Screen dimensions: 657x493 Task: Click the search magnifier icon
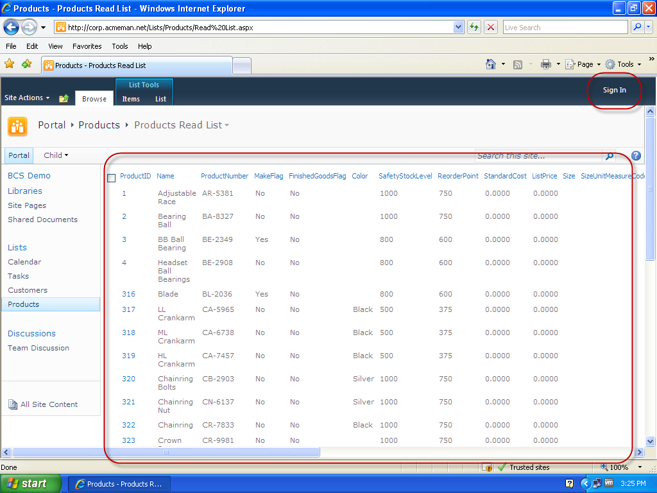pyautogui.click(x=609, y=156)
